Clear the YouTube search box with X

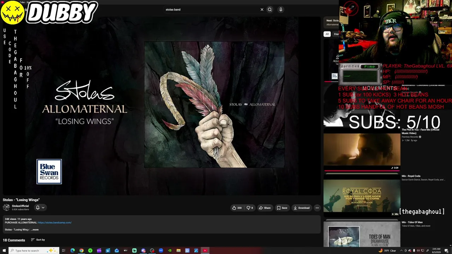[x=262, y=10]
